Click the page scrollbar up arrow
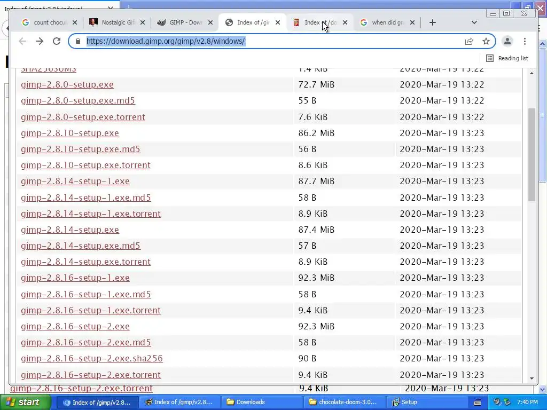Image resolution: width=547 pixels, height=410 pixels. (x=532, y=73)
